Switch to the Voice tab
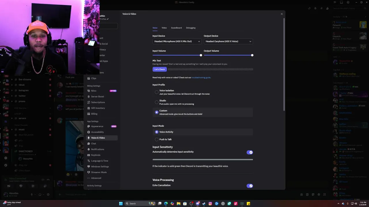 coord(155,28)
